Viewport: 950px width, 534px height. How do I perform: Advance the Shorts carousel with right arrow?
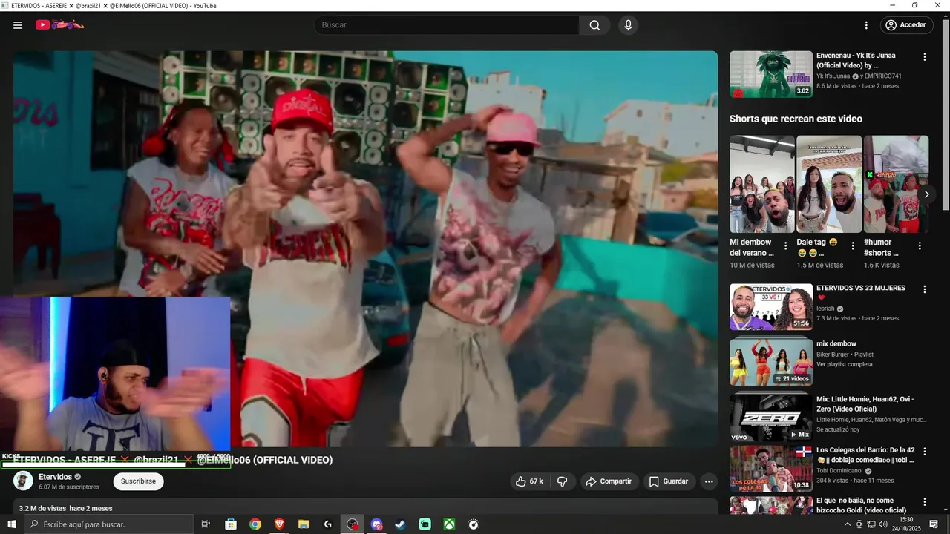click(x=926, y=194)
